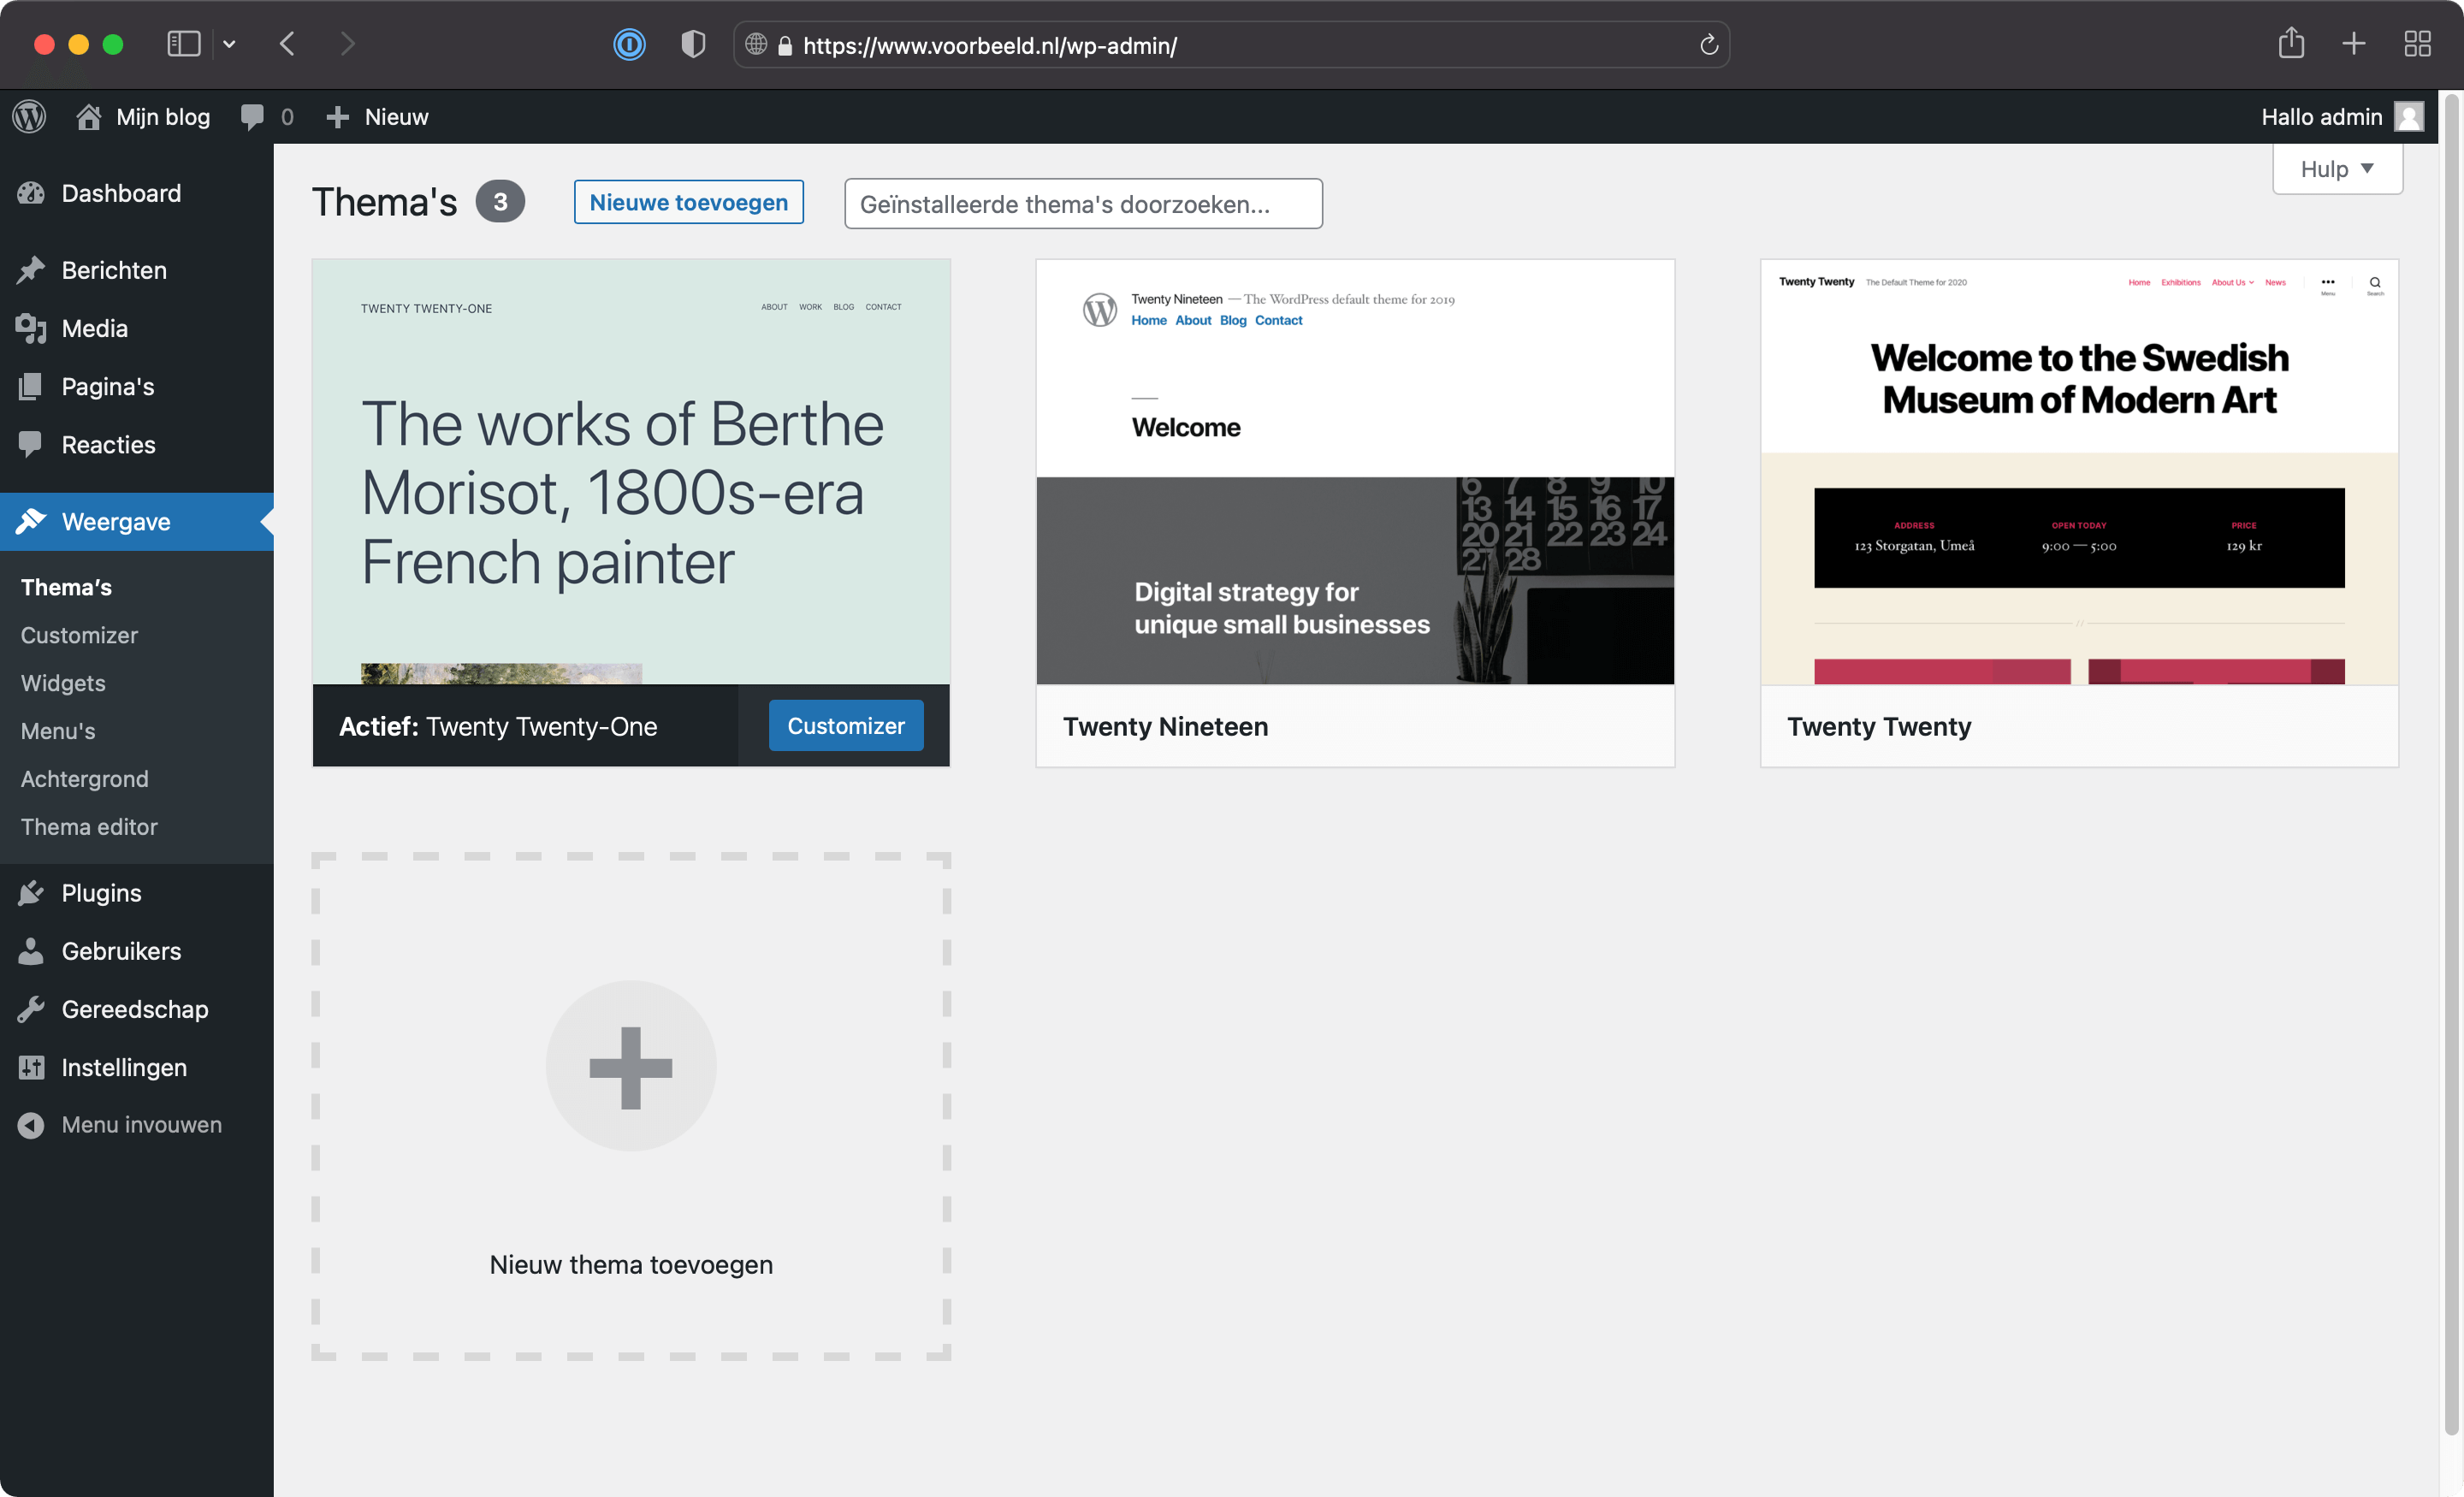
Task: Click the Reacties speech bubble icon
Action: pos(31,444)
